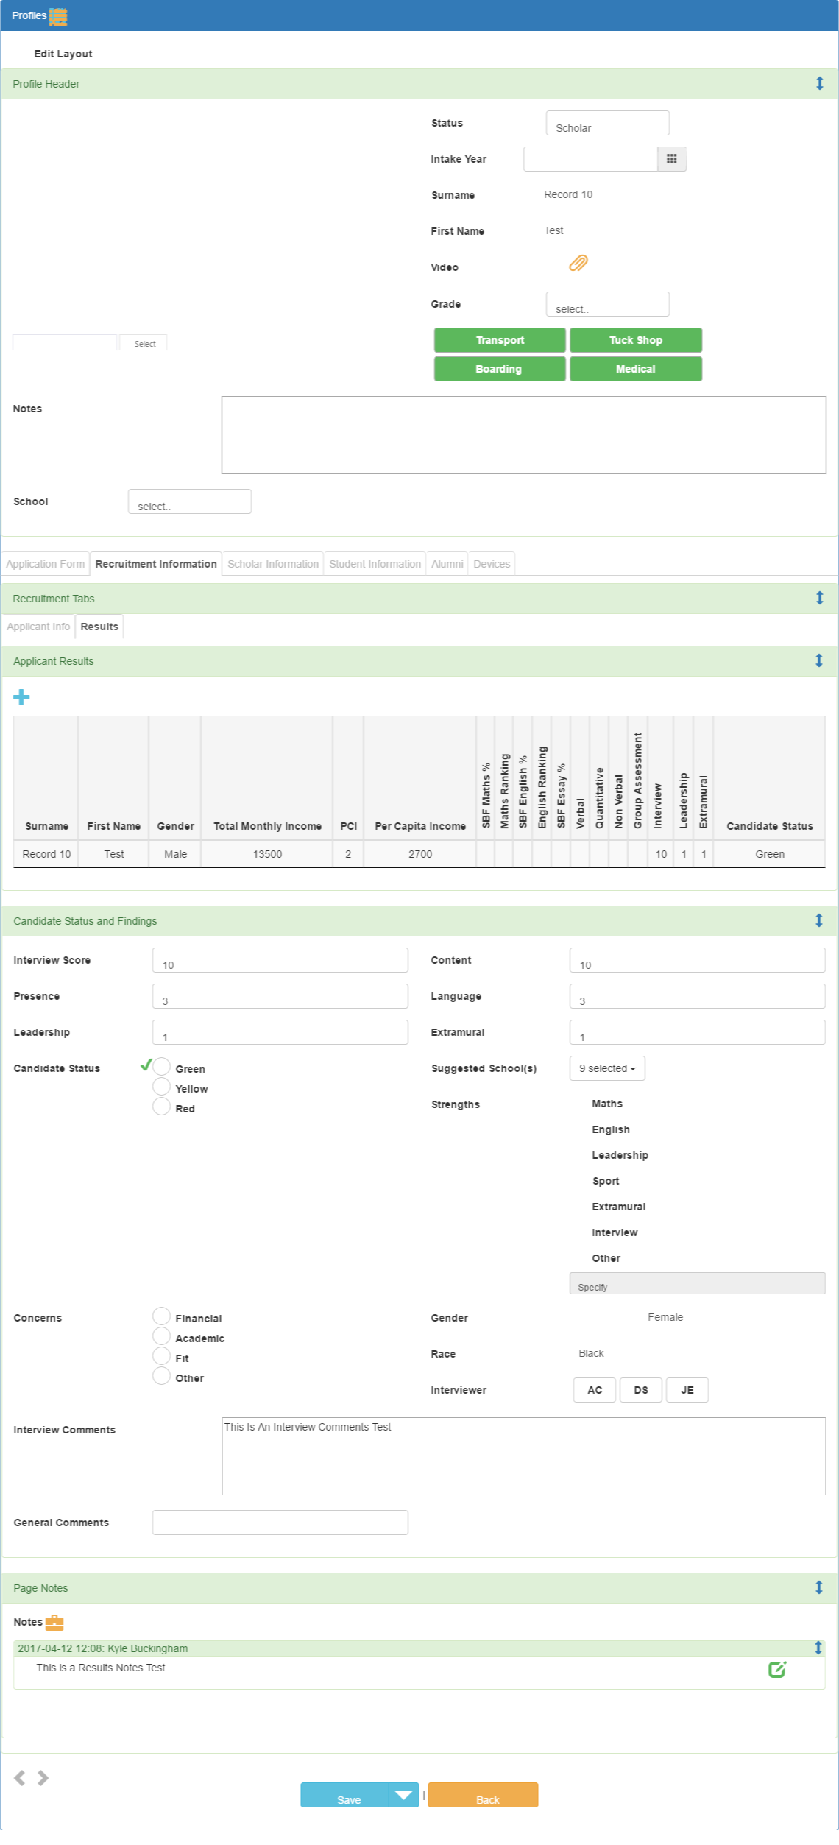Image resolution: width=839 pixels, height=1845 pixels.
Task: Tick the Financial concern option
Action: pos(162,1316)
